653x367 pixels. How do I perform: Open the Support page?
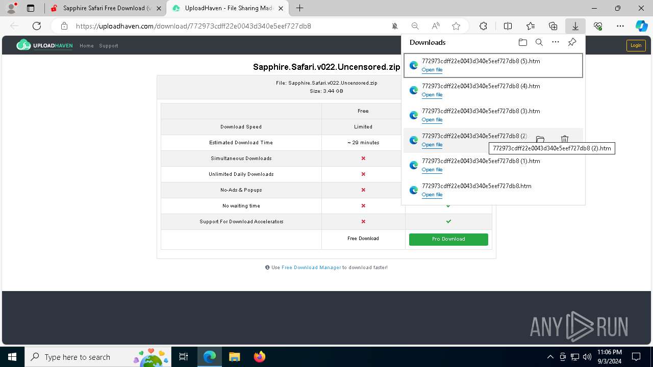pyautogui.click(x=109, y=46)
